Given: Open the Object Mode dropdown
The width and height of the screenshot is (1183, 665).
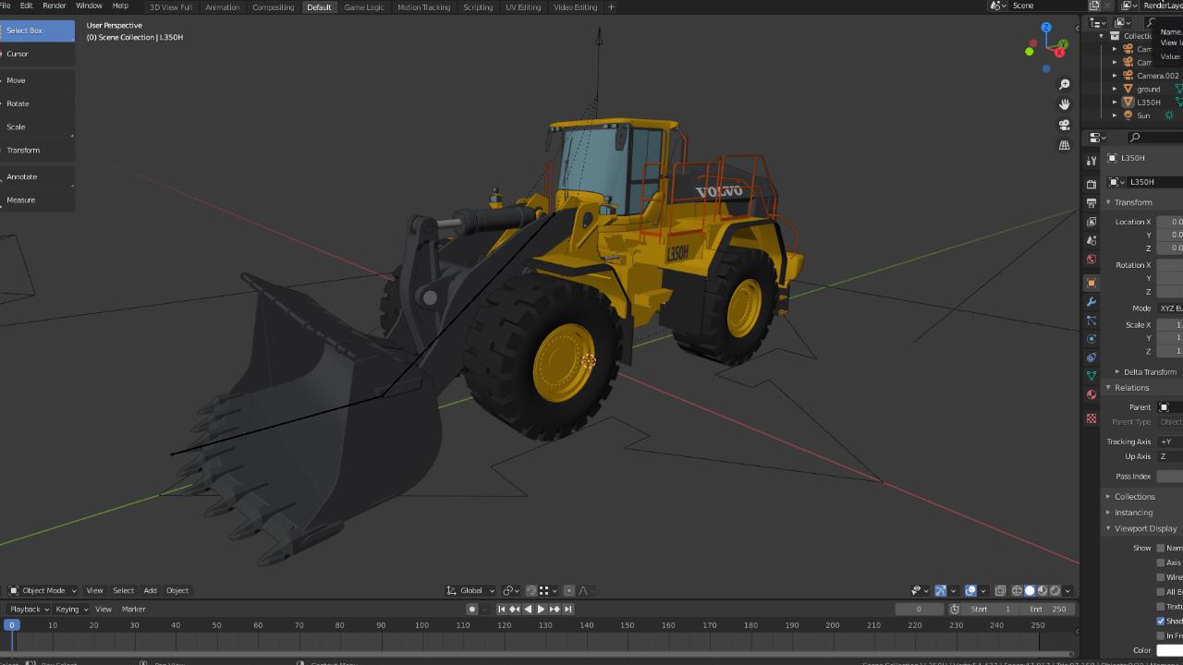Looking at the screenshot, I should (42, 590).
